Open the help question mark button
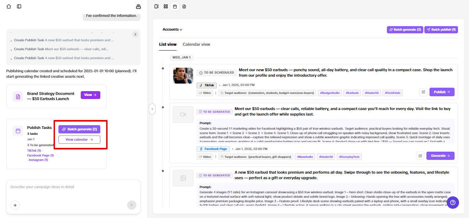This screenshot has width=469, height=218. point(453,202)
